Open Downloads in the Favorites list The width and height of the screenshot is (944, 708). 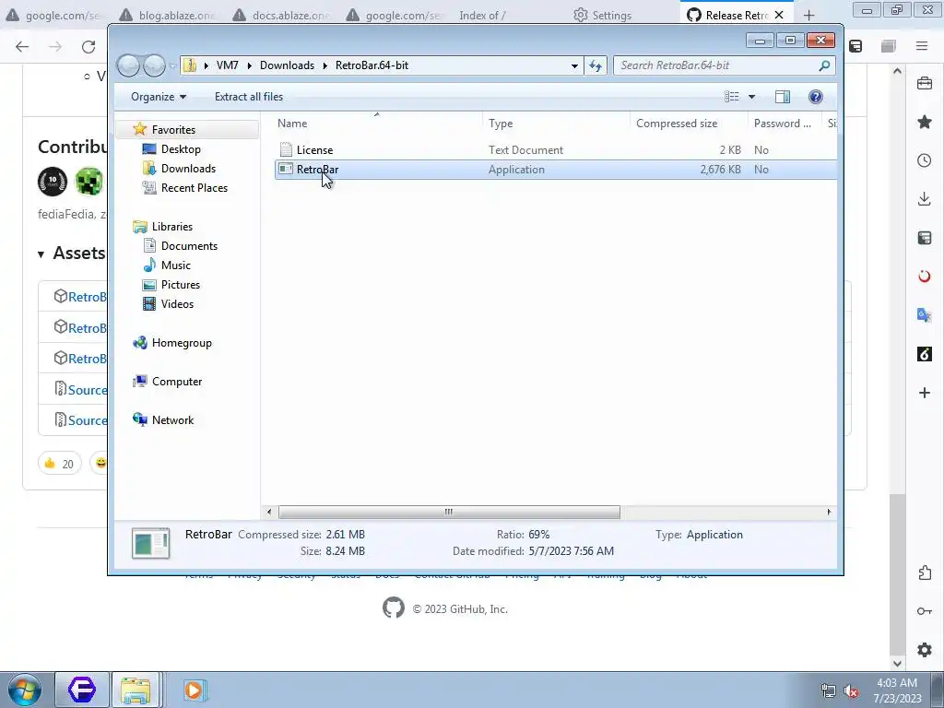(x=188, y=169)
